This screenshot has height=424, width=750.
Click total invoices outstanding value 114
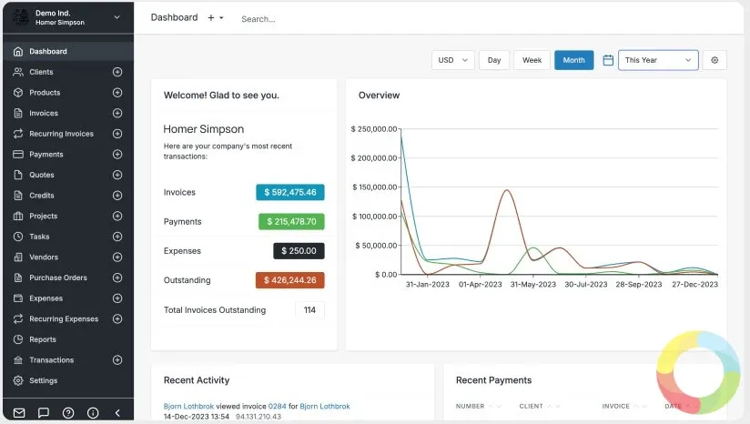(310, 309)
